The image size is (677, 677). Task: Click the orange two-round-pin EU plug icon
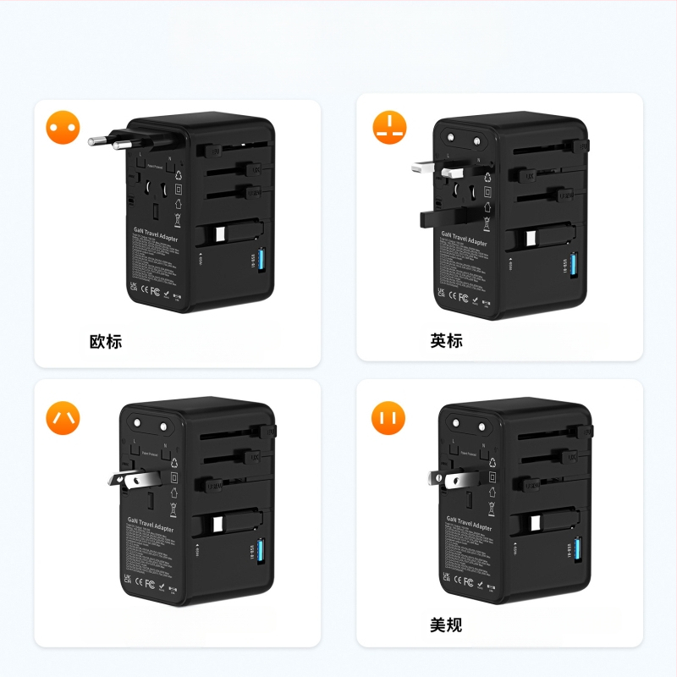click(63, 128)
